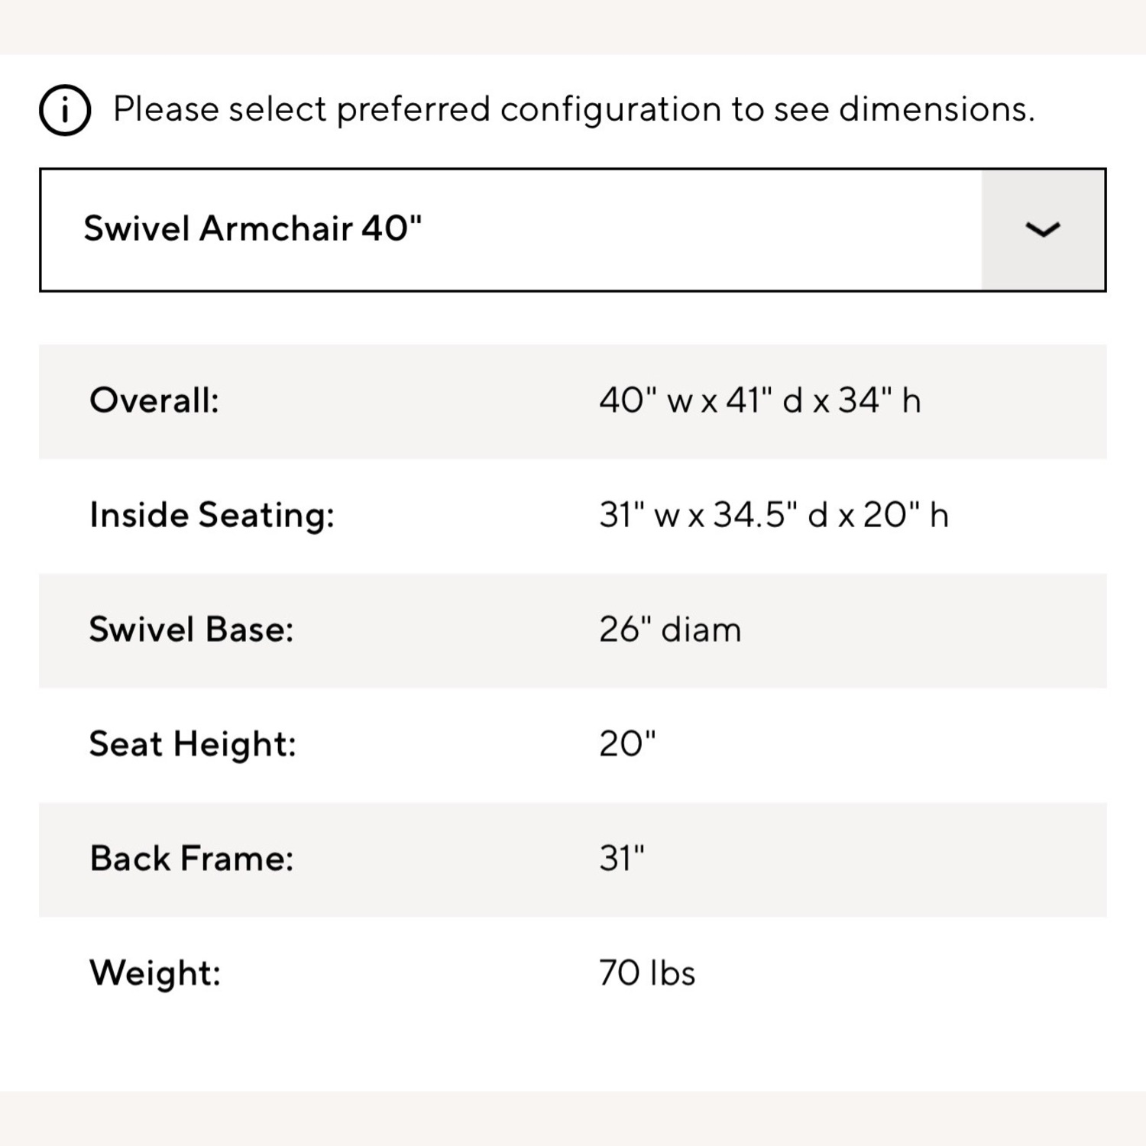Click the Overall dimensions row label
The width and height of the screenshot is (1146, 1146).
pyautogui.click(x=154, y=400)
